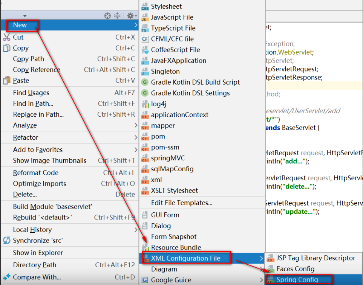This screenshot has width=363, height=285.
Task: Click the Google Guice icon
Action: coord(145,280)
